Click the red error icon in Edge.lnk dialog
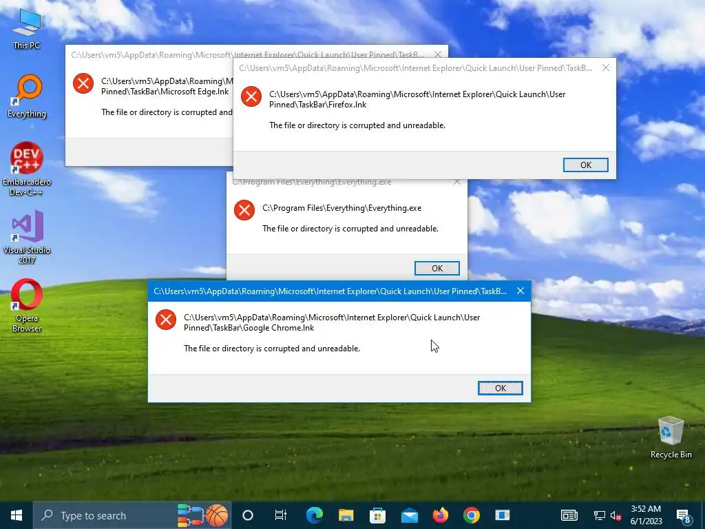 tap(83, 83)
